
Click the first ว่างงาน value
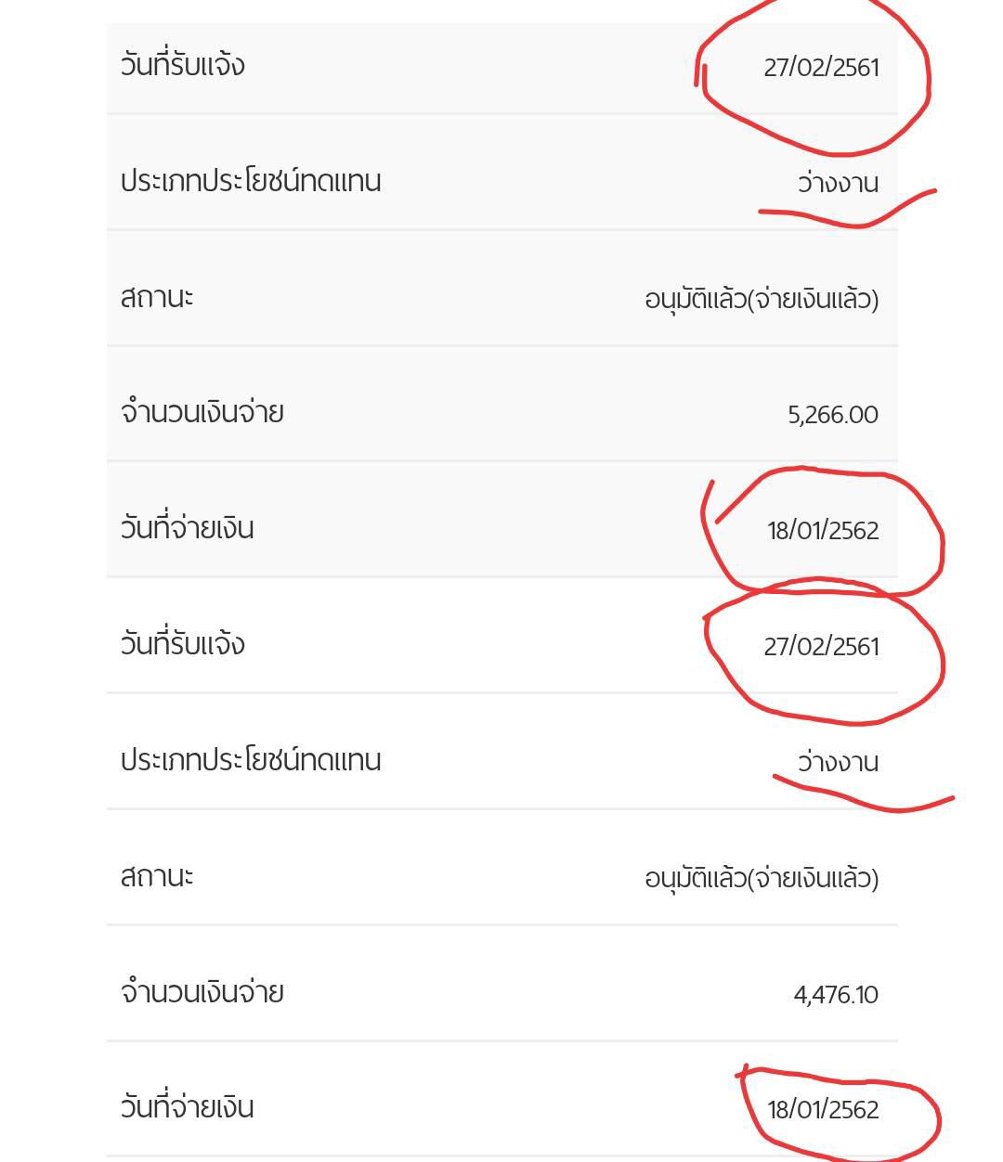(838, 182)
